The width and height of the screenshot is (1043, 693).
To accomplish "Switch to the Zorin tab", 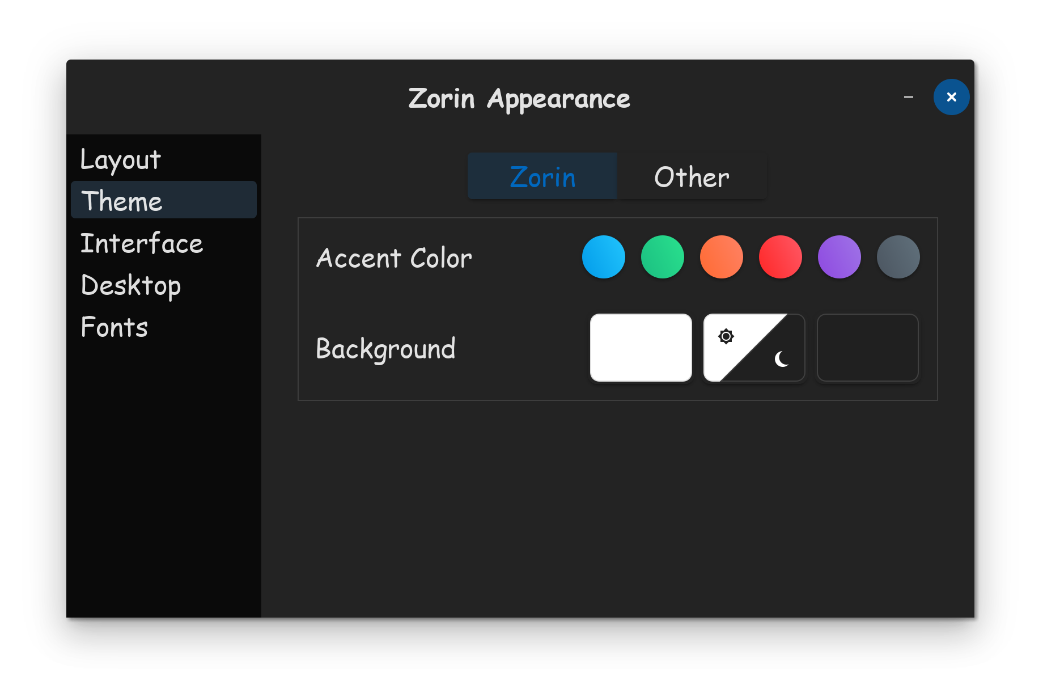I will coord(542,176).
